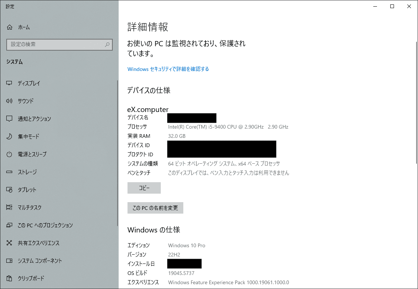Open 'この PC へのプロジェクション' menu item

(45, 225)
